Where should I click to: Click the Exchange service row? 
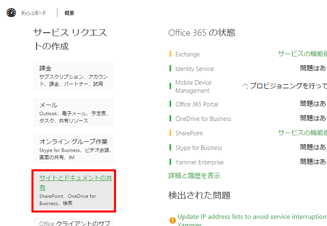click(x=188, y=55)
